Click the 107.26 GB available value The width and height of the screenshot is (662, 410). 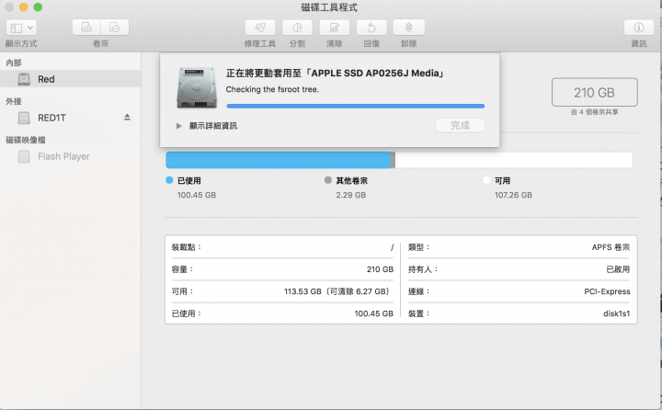click(513, 195)
